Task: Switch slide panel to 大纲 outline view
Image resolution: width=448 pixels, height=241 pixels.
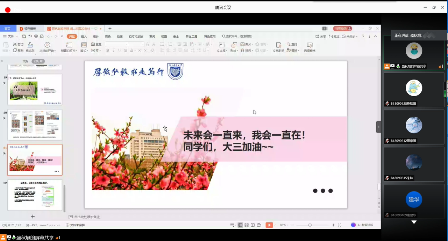Action: pos(26,61)
